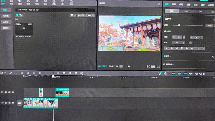Delete the selected clip with trash icon
This screenshot has height=121, width=215.
[40, 73]
